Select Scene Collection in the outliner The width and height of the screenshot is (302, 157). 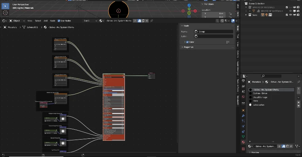pos(257,4)
